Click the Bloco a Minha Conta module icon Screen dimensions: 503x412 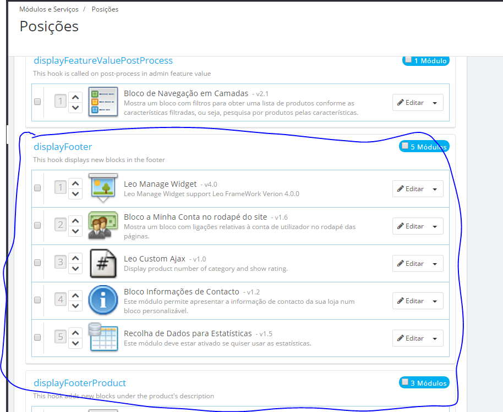tap(103, 225)
